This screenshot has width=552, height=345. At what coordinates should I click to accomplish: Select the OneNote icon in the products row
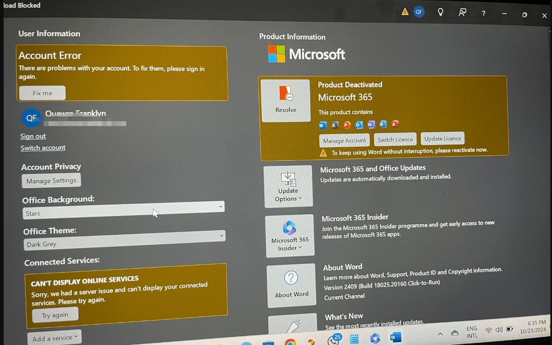tap(371, 125)
